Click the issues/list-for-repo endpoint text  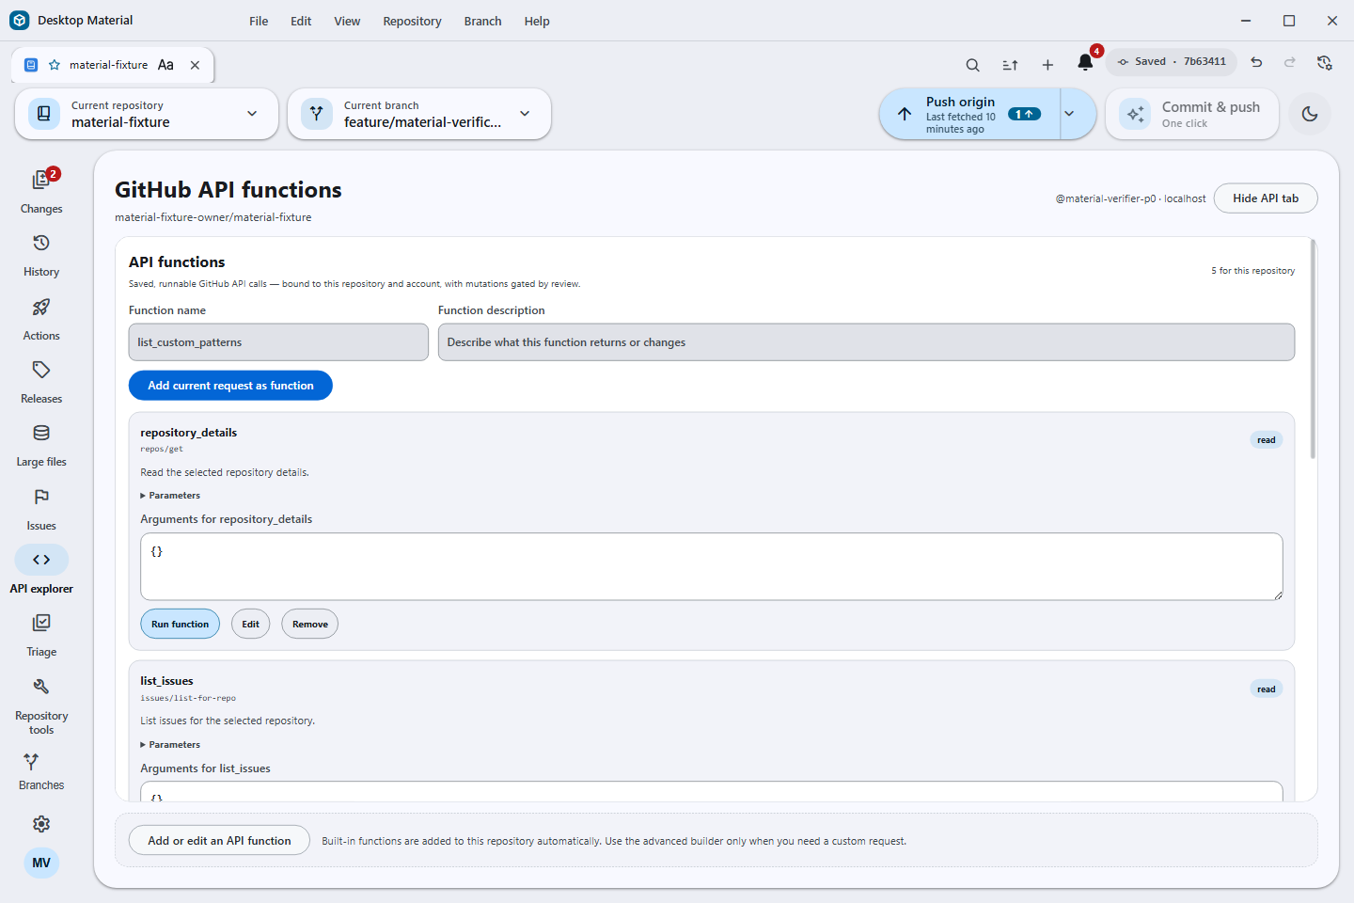pyautogui.click(x=188, y=699)
